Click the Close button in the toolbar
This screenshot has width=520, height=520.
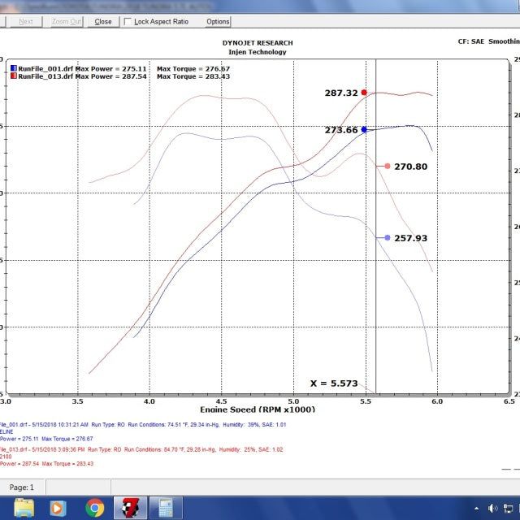pos(103,22)
